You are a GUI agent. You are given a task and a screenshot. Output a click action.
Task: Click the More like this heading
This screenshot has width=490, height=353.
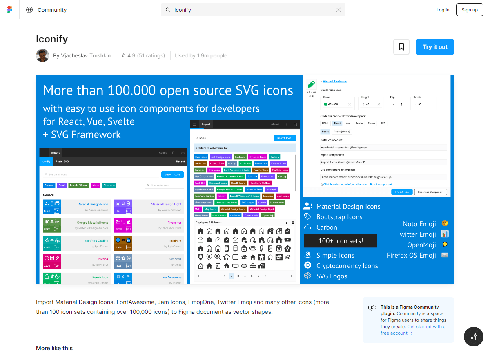click(54, 348)
